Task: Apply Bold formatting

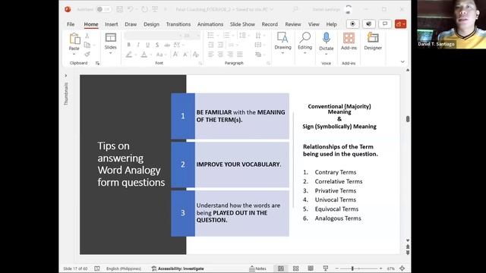Action: [x=128, y=45]
